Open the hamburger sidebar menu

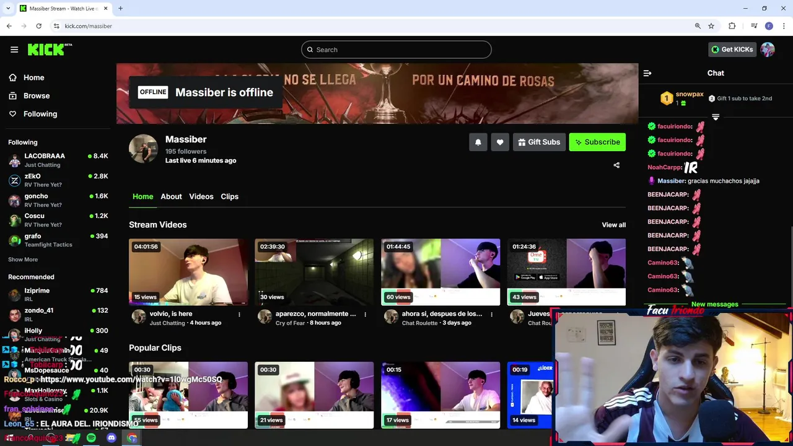[x=14, y=50]
